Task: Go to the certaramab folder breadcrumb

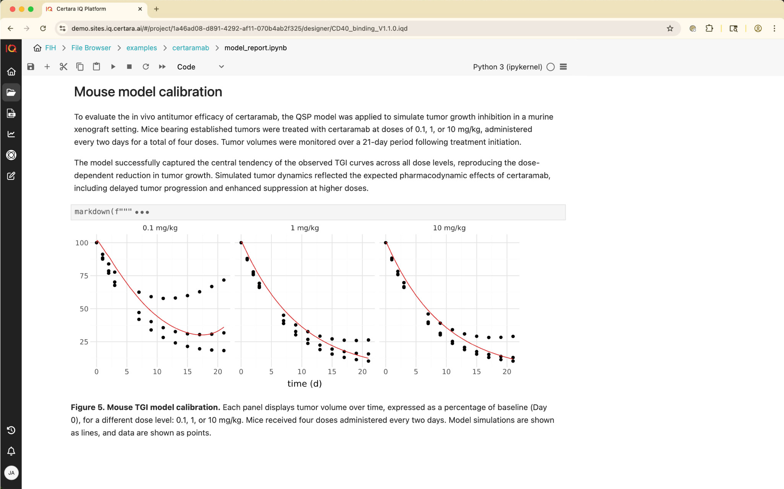Action: [190, 48]
